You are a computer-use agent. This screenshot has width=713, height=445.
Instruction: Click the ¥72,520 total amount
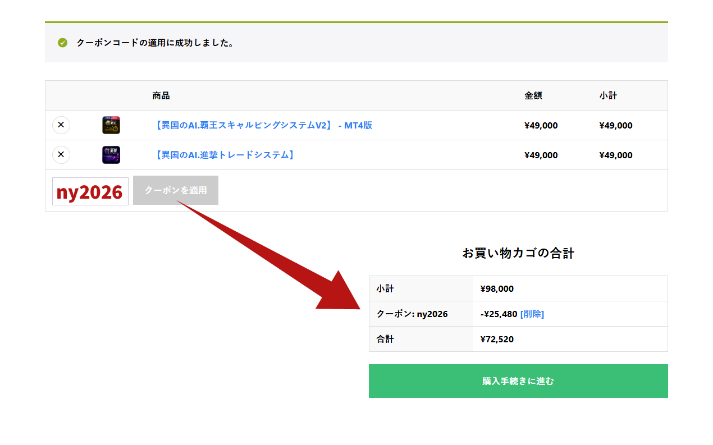tap(497, 339)
